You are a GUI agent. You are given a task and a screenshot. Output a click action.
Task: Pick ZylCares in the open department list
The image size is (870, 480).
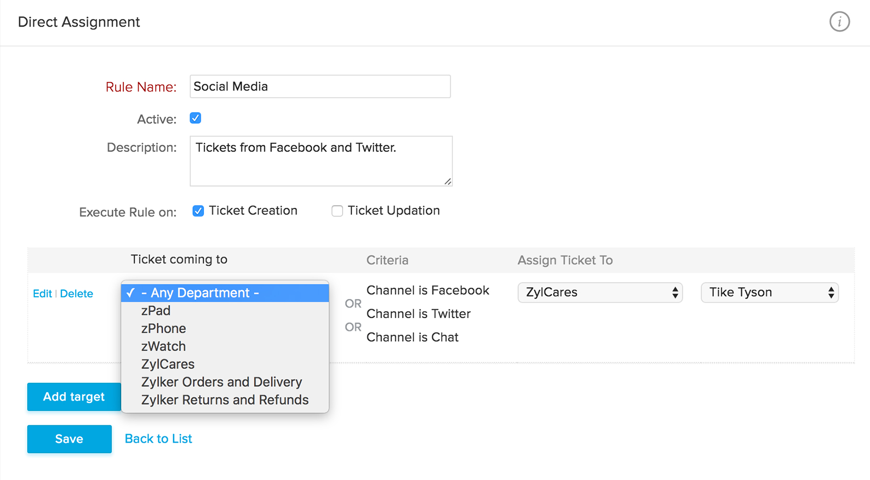[x=168, y=364]
